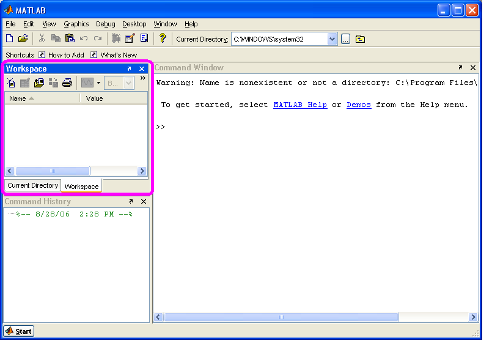Import data using the Workspace toolbar icon

click(39, 83)
